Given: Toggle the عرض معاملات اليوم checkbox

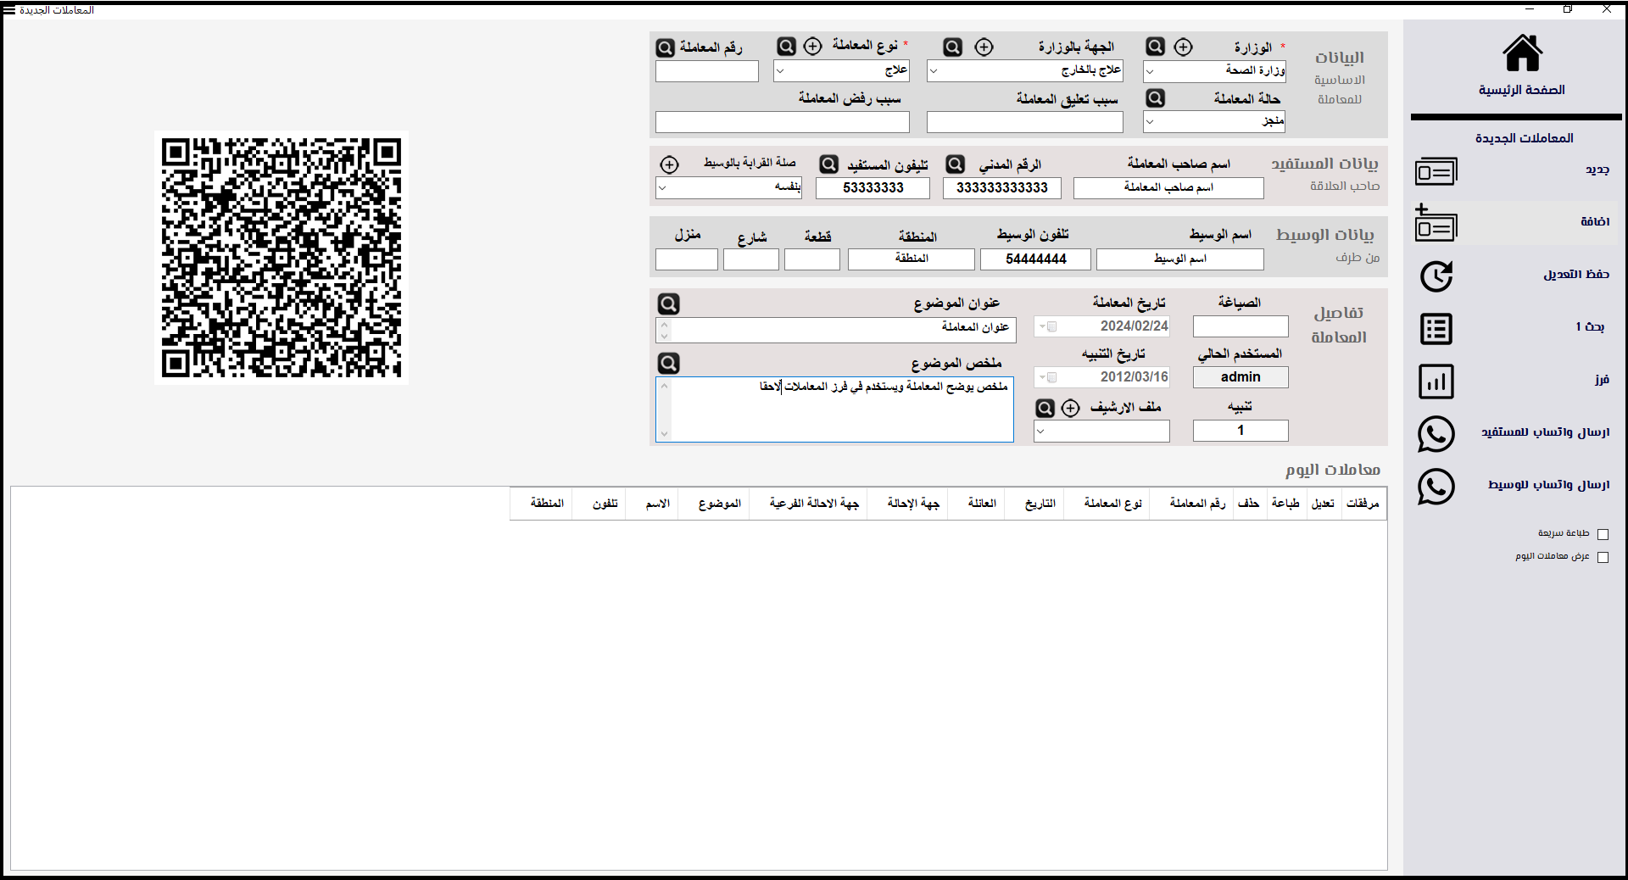Looking at the screenshot, I should tap(1603, 557).
